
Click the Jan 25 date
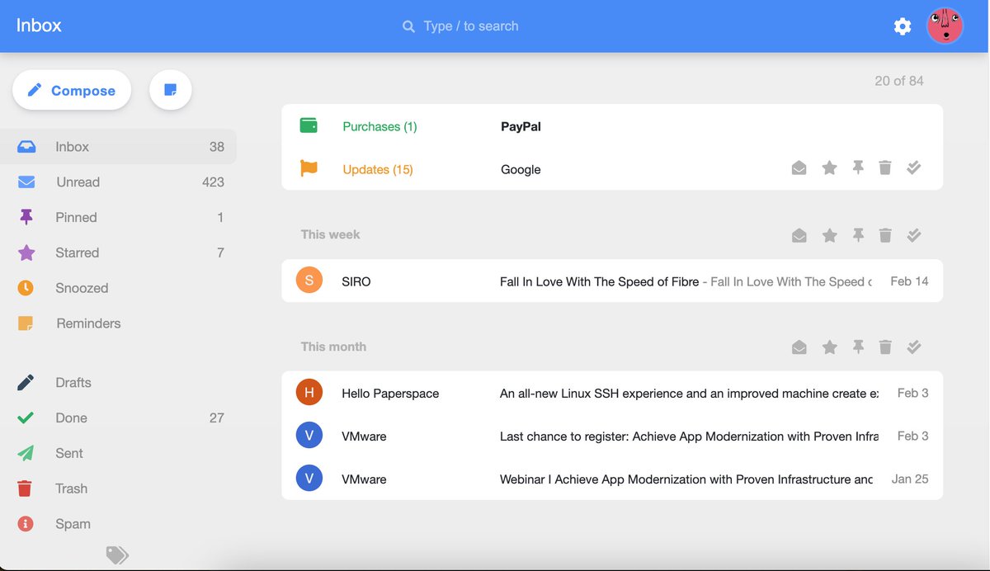tap(910, 479)
